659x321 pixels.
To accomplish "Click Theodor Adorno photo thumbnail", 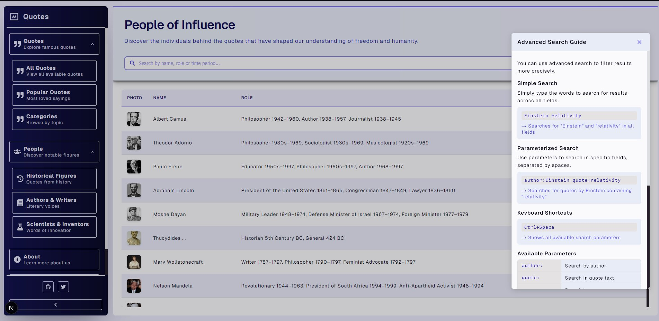I will [x=134, y=143].
